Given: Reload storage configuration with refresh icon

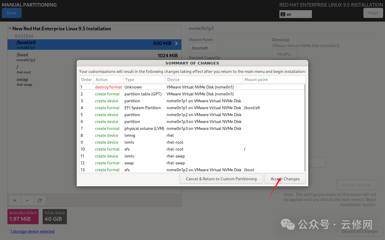Looking at the screenshot, I should [40, 200].
